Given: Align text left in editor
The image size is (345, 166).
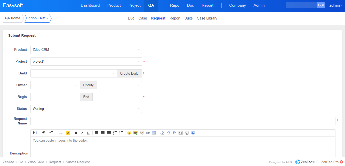Looking at the screenshot, I should pyautogui.click(x=97, y=133).
